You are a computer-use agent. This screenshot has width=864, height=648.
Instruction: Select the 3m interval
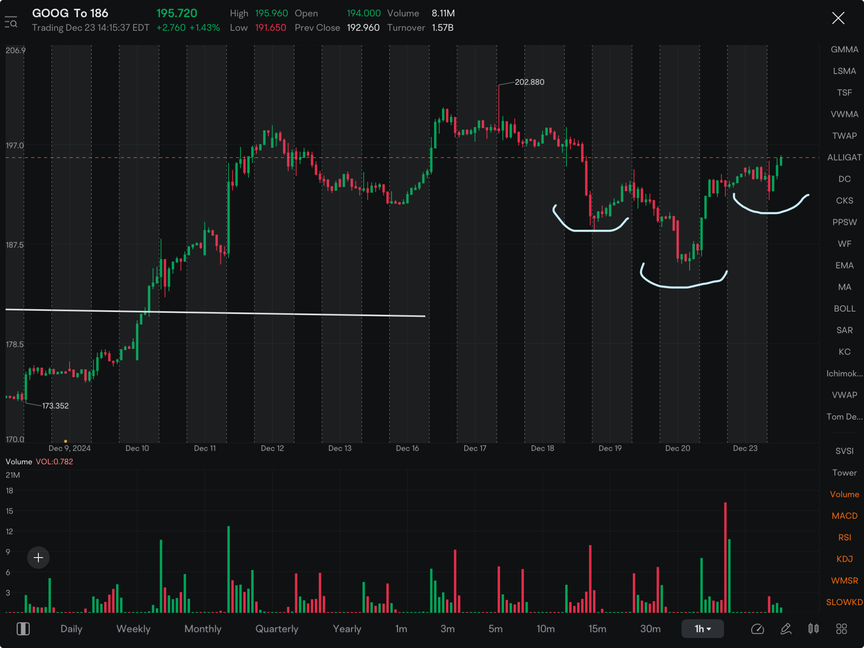448,629
